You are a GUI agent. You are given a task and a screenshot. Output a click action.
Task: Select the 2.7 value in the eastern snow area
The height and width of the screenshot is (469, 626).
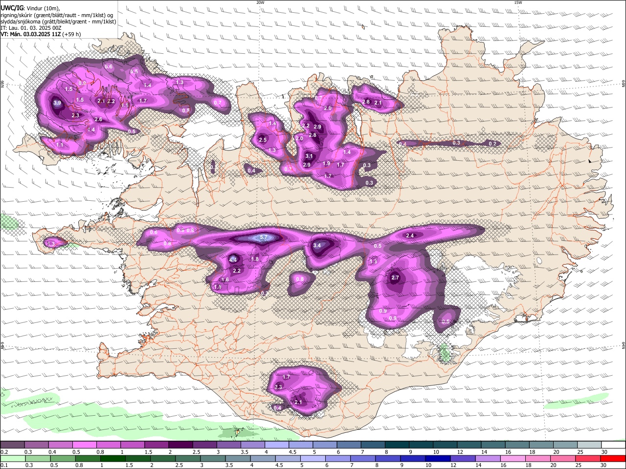point(396,277)
